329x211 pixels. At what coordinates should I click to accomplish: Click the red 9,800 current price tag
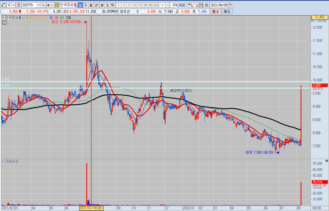(x=320, y=85)
